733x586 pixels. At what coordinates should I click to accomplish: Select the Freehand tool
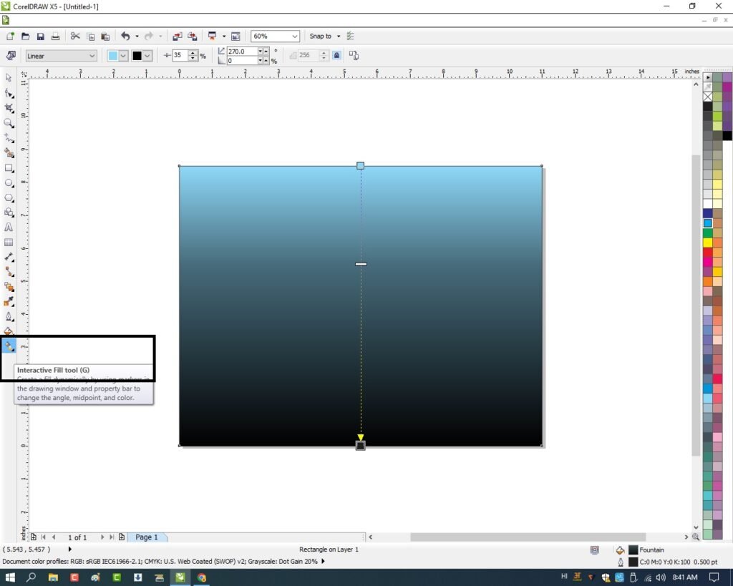[9, 138]
